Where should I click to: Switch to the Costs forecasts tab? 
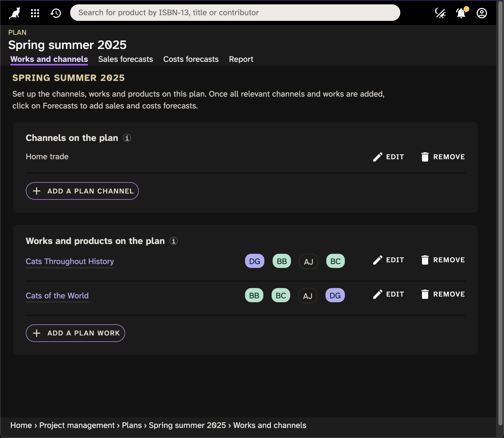tap(191, 59)
